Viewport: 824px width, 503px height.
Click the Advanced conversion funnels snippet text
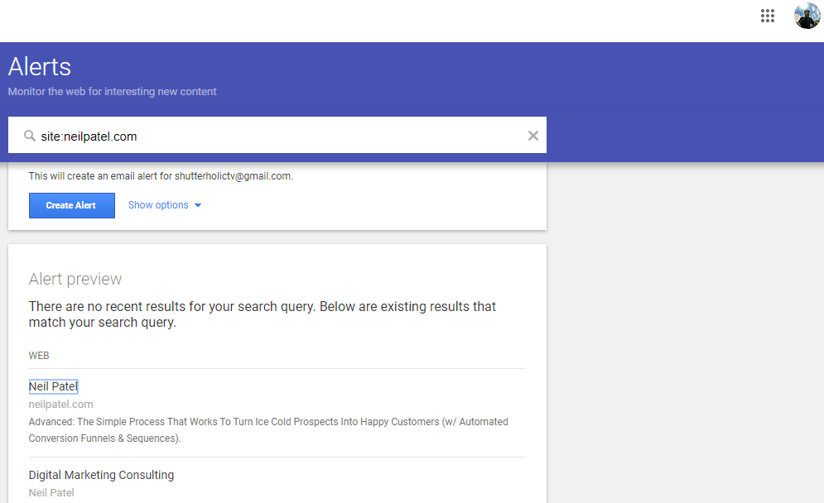click(268, 429)
